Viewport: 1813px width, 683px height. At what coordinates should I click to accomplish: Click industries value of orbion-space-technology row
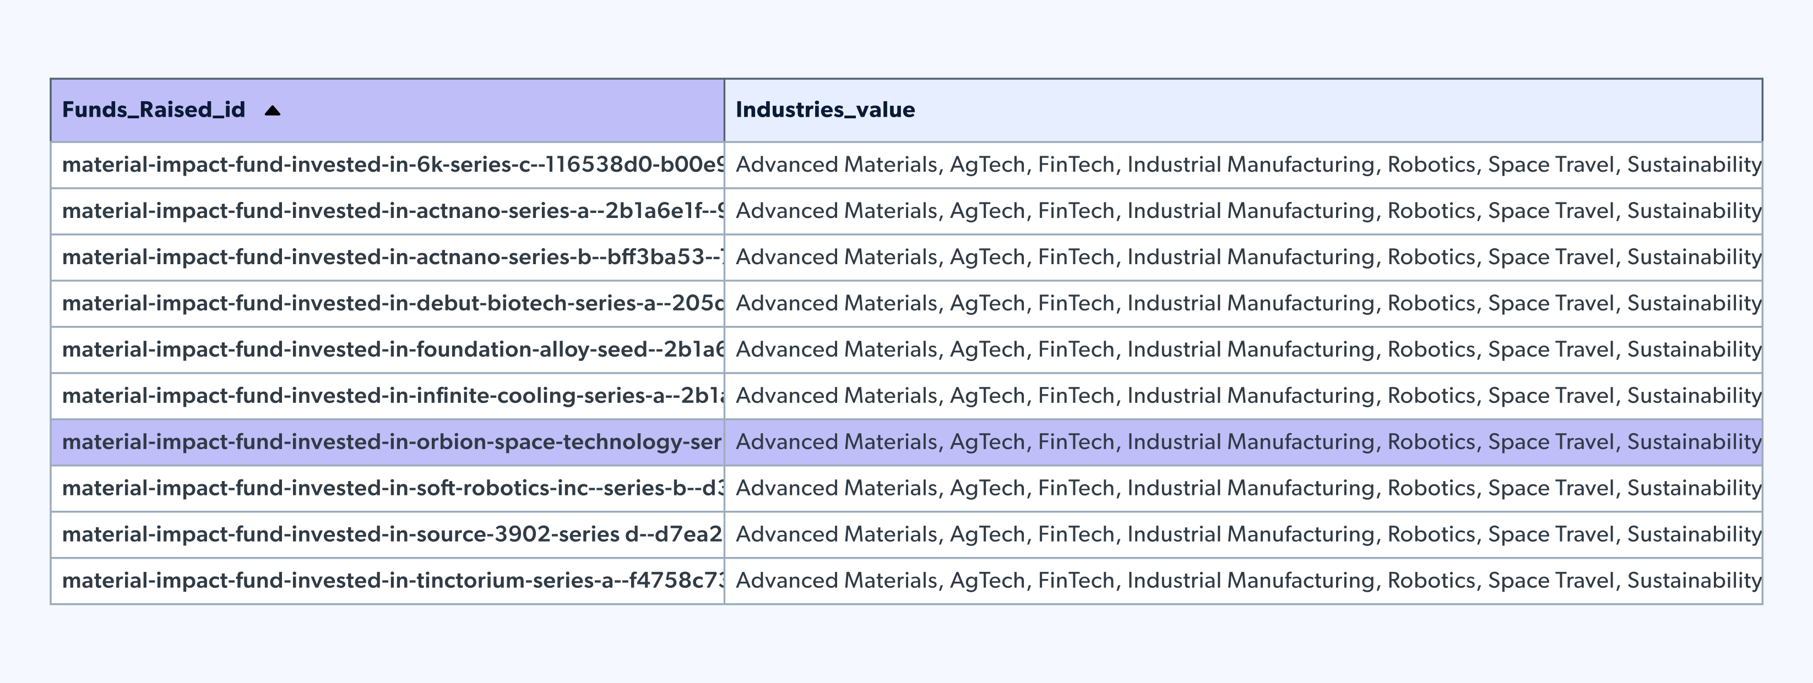click(1243, 442)
